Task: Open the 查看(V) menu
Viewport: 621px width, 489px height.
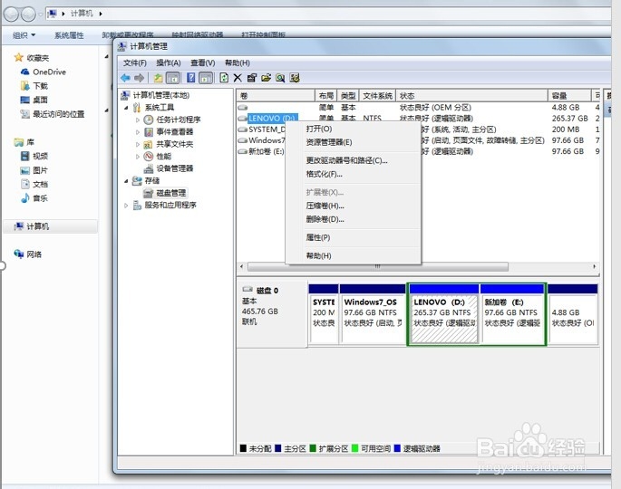Action: pyautogui.click(x=202, y=62)
